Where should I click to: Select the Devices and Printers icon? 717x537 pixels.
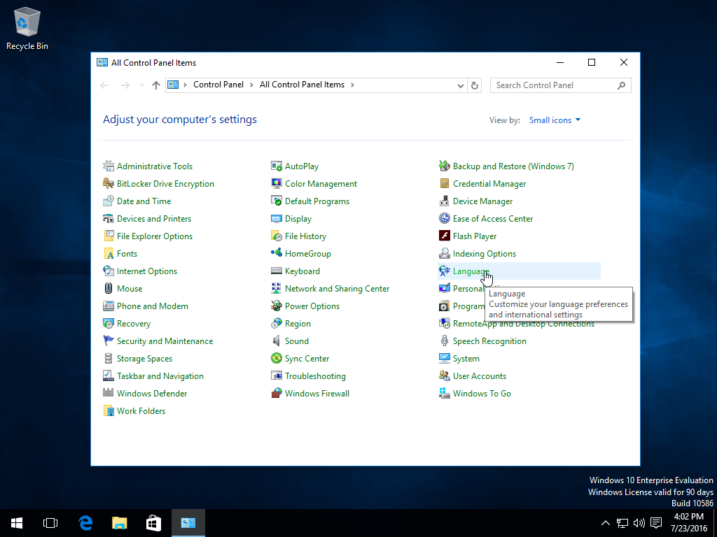[x=109, y=218]
